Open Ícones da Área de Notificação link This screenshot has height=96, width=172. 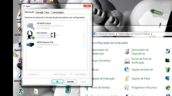141,61
